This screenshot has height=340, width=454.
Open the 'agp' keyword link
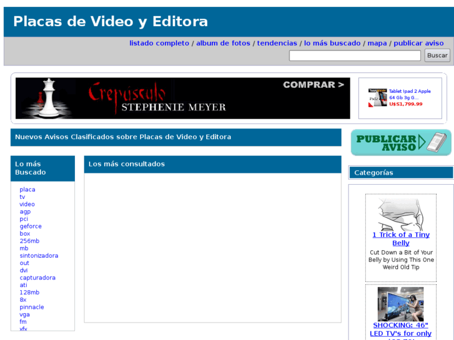coord(25,211)
